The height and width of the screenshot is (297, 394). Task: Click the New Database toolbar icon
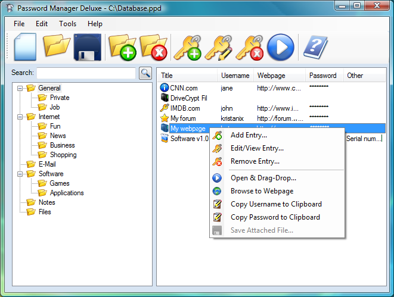pos(25,47)
